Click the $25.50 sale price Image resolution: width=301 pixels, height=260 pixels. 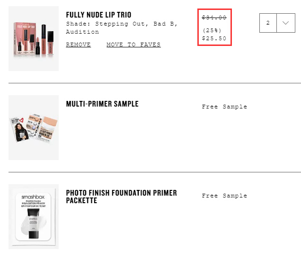[214, 38]
